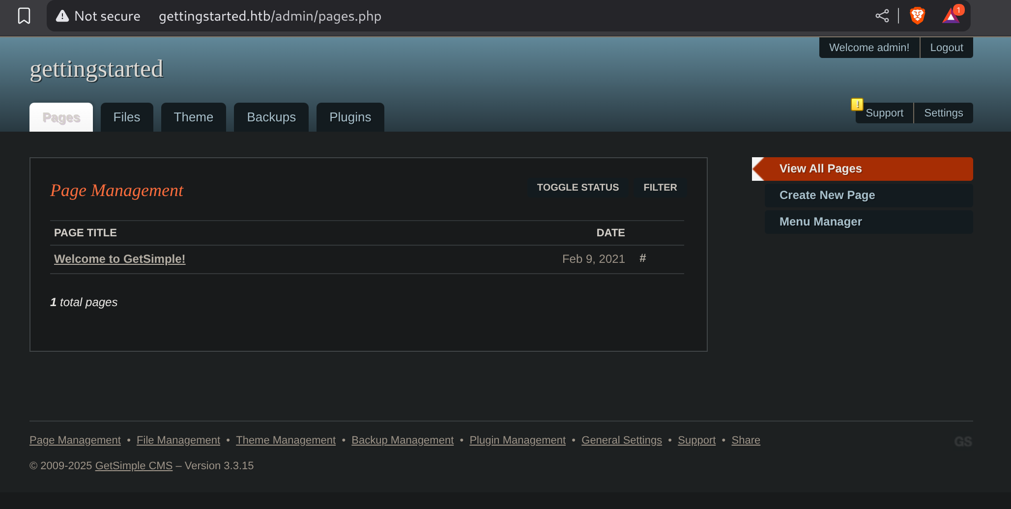
Task: Open the share icon in the address bar
Action: tap(882, 16)
